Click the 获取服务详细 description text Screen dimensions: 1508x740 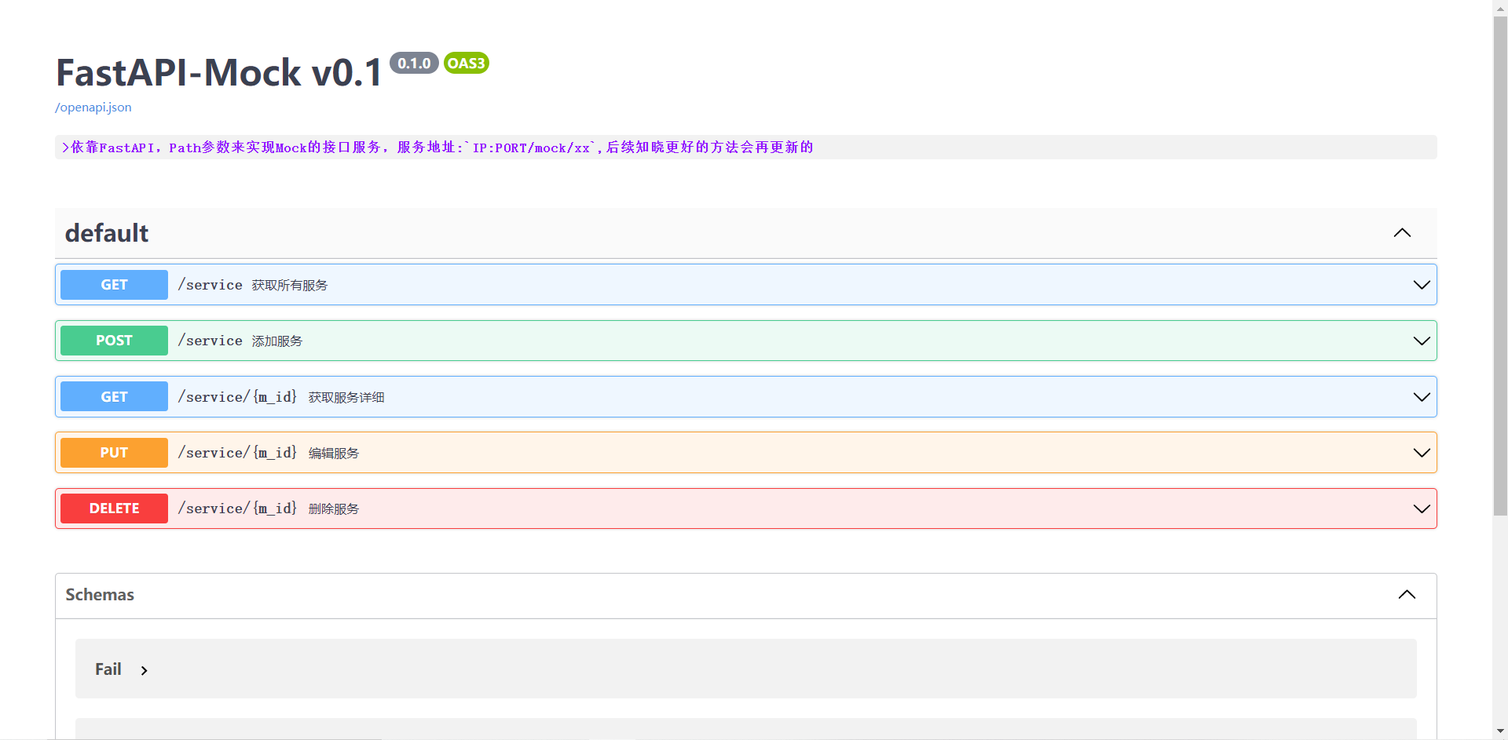[346, 398]
